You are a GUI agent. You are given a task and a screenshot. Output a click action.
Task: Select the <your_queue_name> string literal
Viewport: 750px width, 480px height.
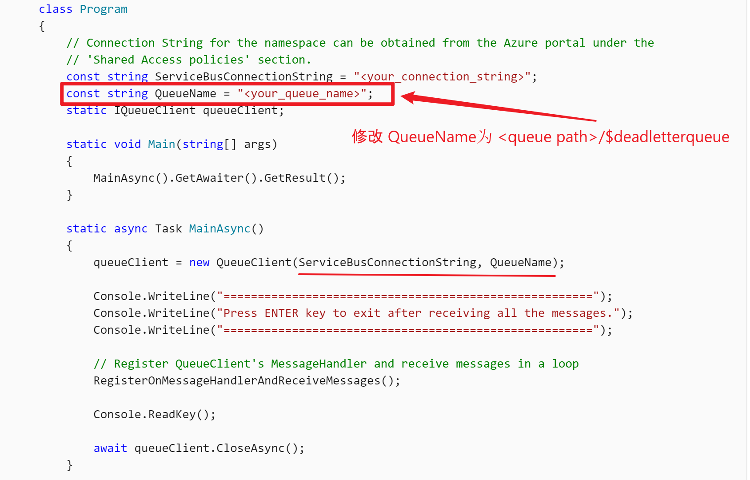[302, 94]
